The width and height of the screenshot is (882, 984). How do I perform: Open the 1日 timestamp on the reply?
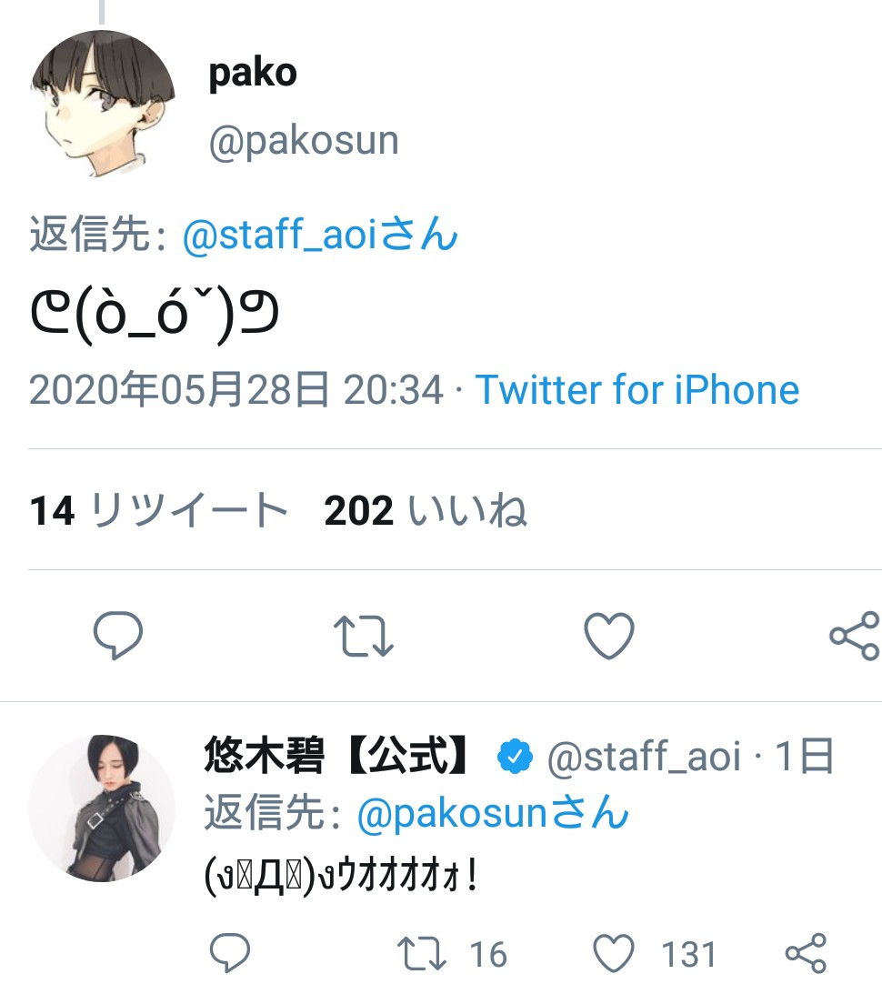click(804, 756)
